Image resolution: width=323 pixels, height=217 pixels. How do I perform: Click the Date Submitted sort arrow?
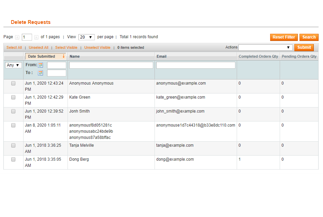[x=63, y=56]
